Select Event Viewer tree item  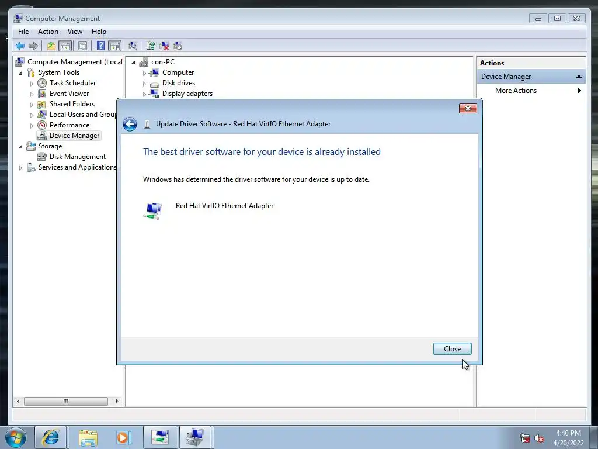69,94
